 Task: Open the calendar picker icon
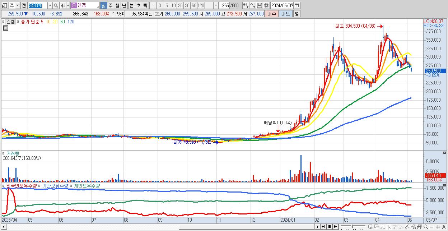click(x=297, y=5)
